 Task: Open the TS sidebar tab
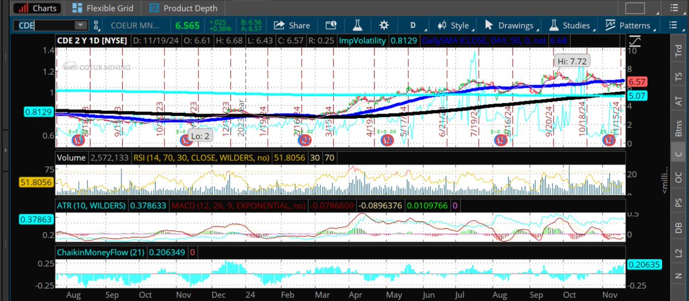[679, 77]
